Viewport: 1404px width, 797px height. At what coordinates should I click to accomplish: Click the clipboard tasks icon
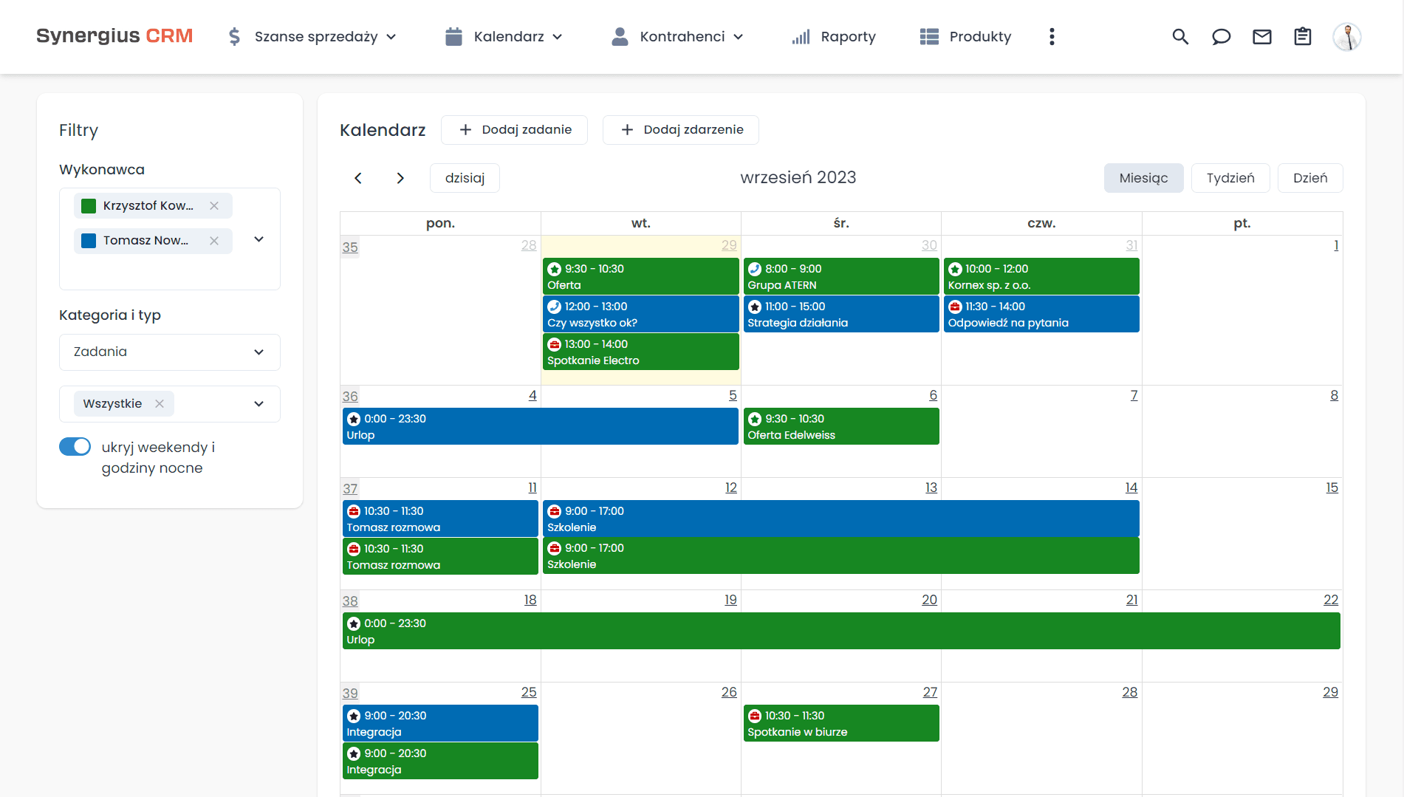[x=1303, y=36]
